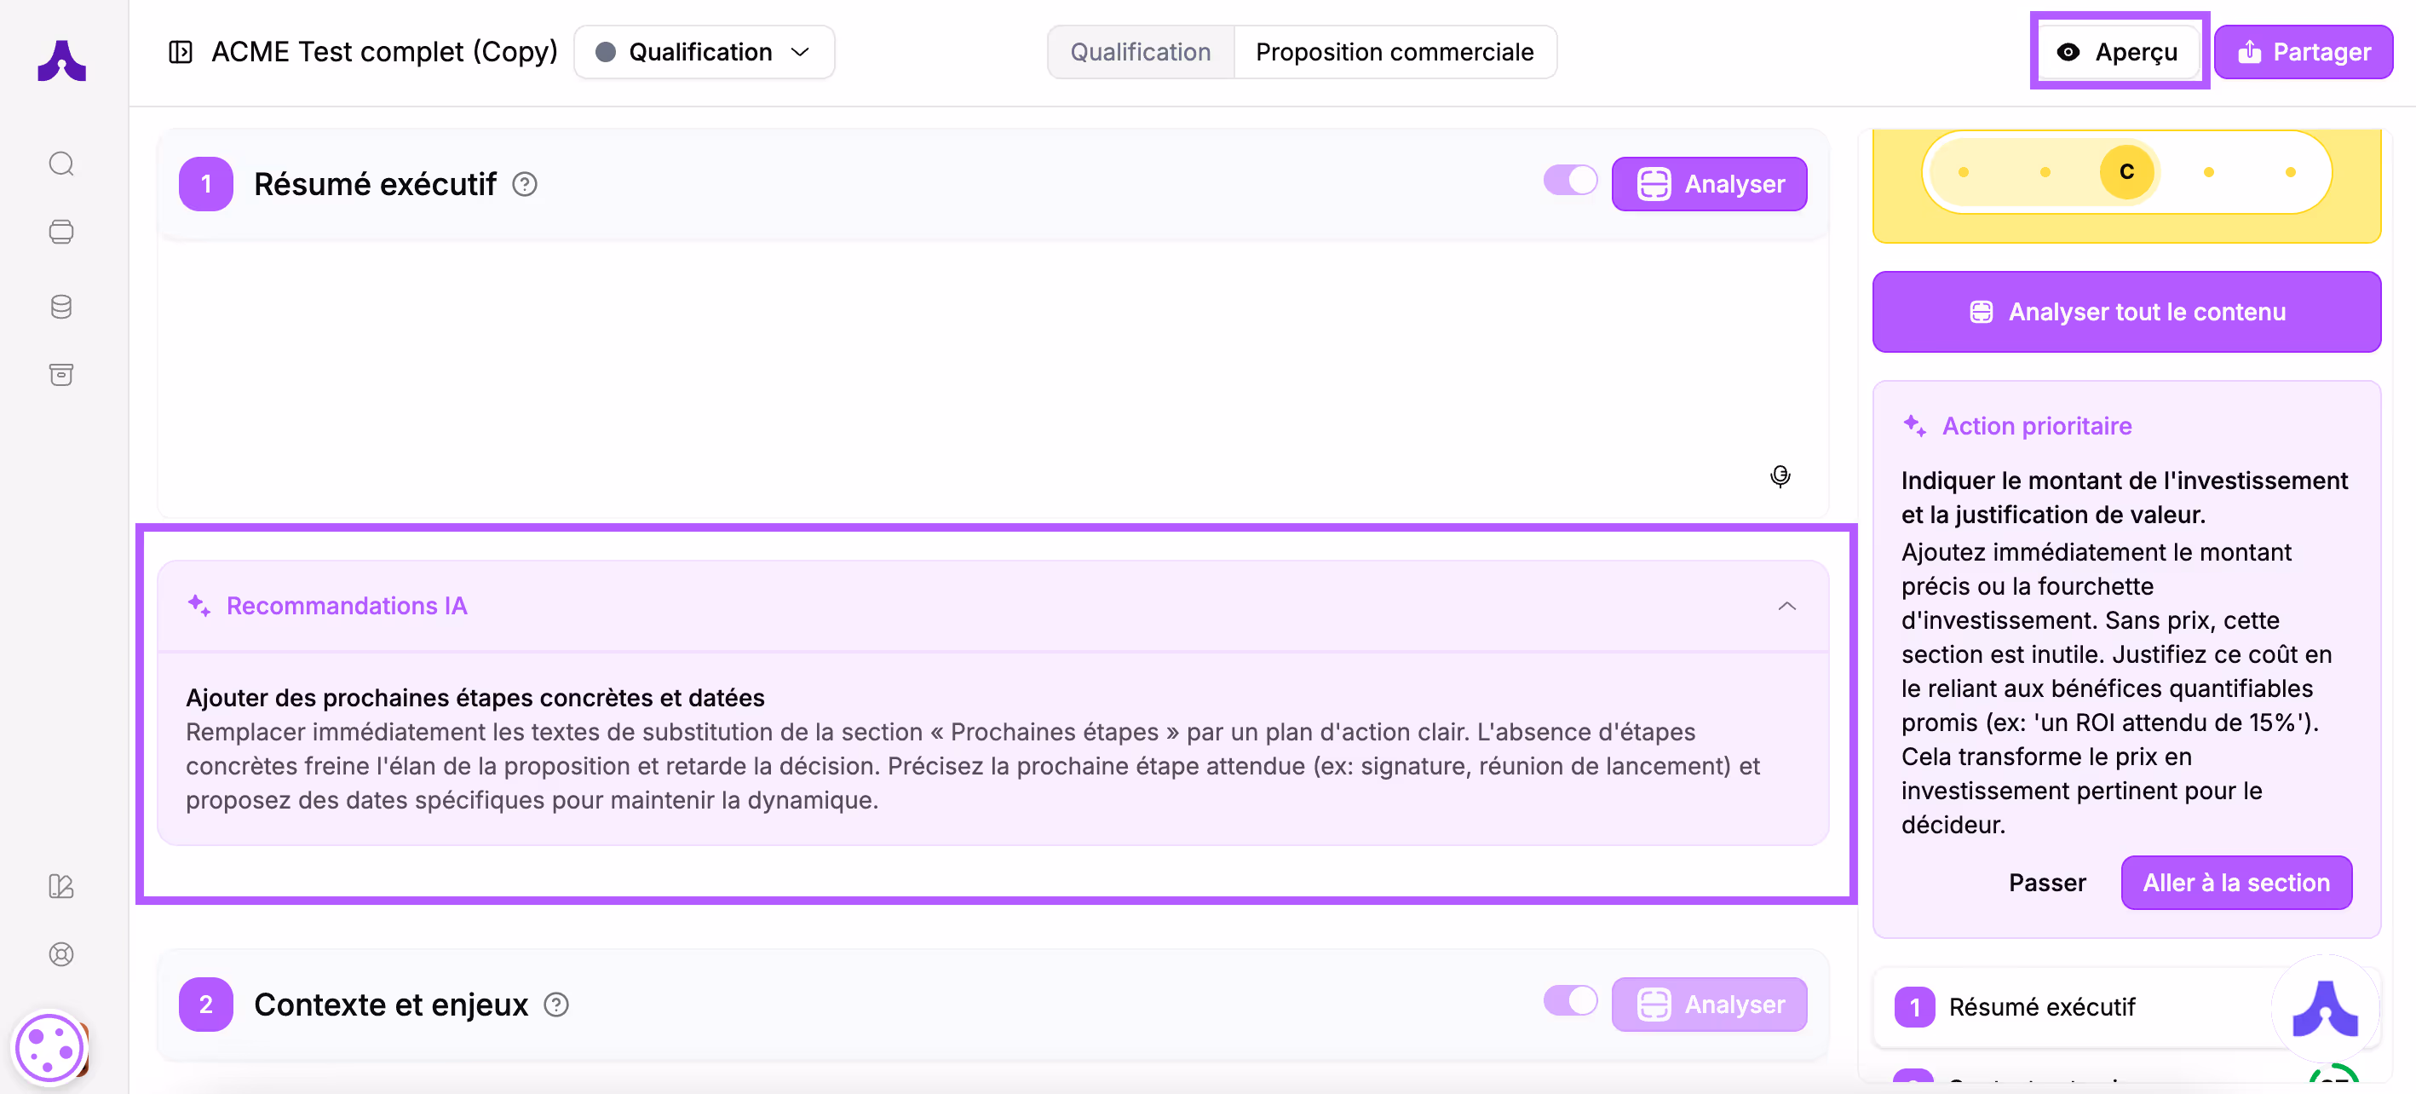Switch to Proposition commerciale tab
2416x1094 pixels.
pyautogui.click(x=1395, y=52)
